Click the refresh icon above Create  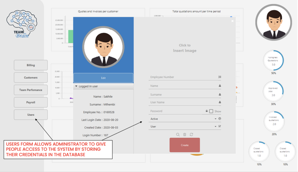191,135
